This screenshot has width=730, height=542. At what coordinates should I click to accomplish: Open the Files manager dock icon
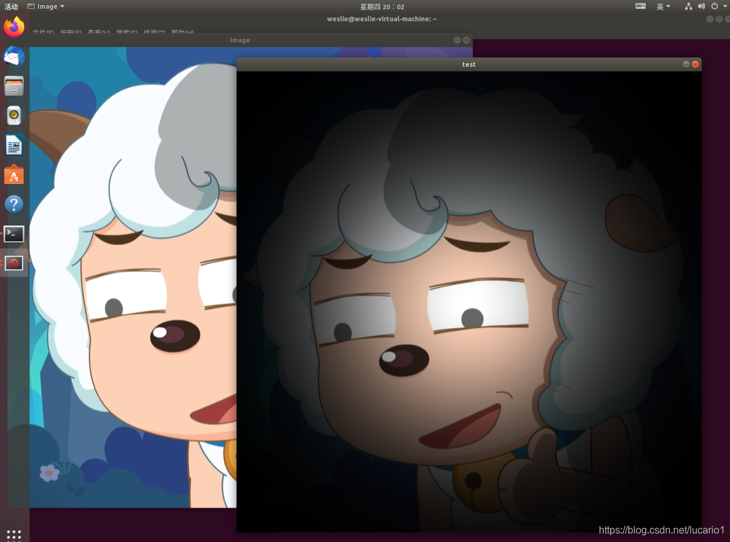tap(14, 86)
